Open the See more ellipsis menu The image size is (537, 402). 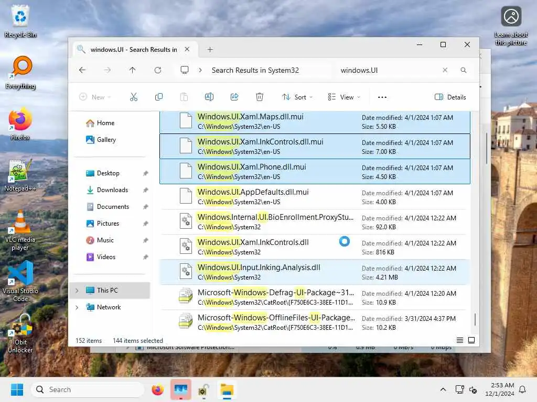click(382, 97)
